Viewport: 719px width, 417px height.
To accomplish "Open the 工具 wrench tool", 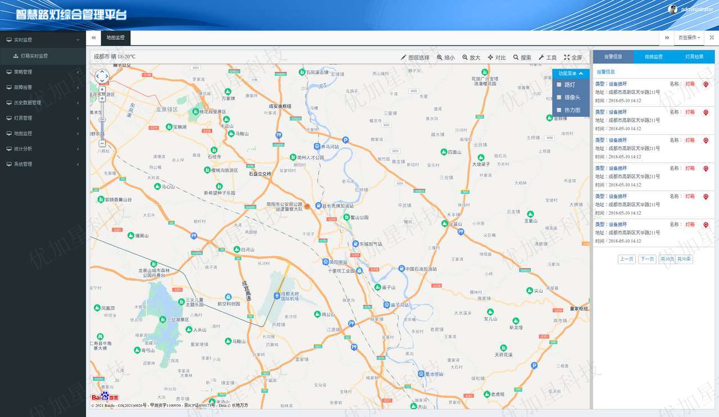I will coord(547,57).
